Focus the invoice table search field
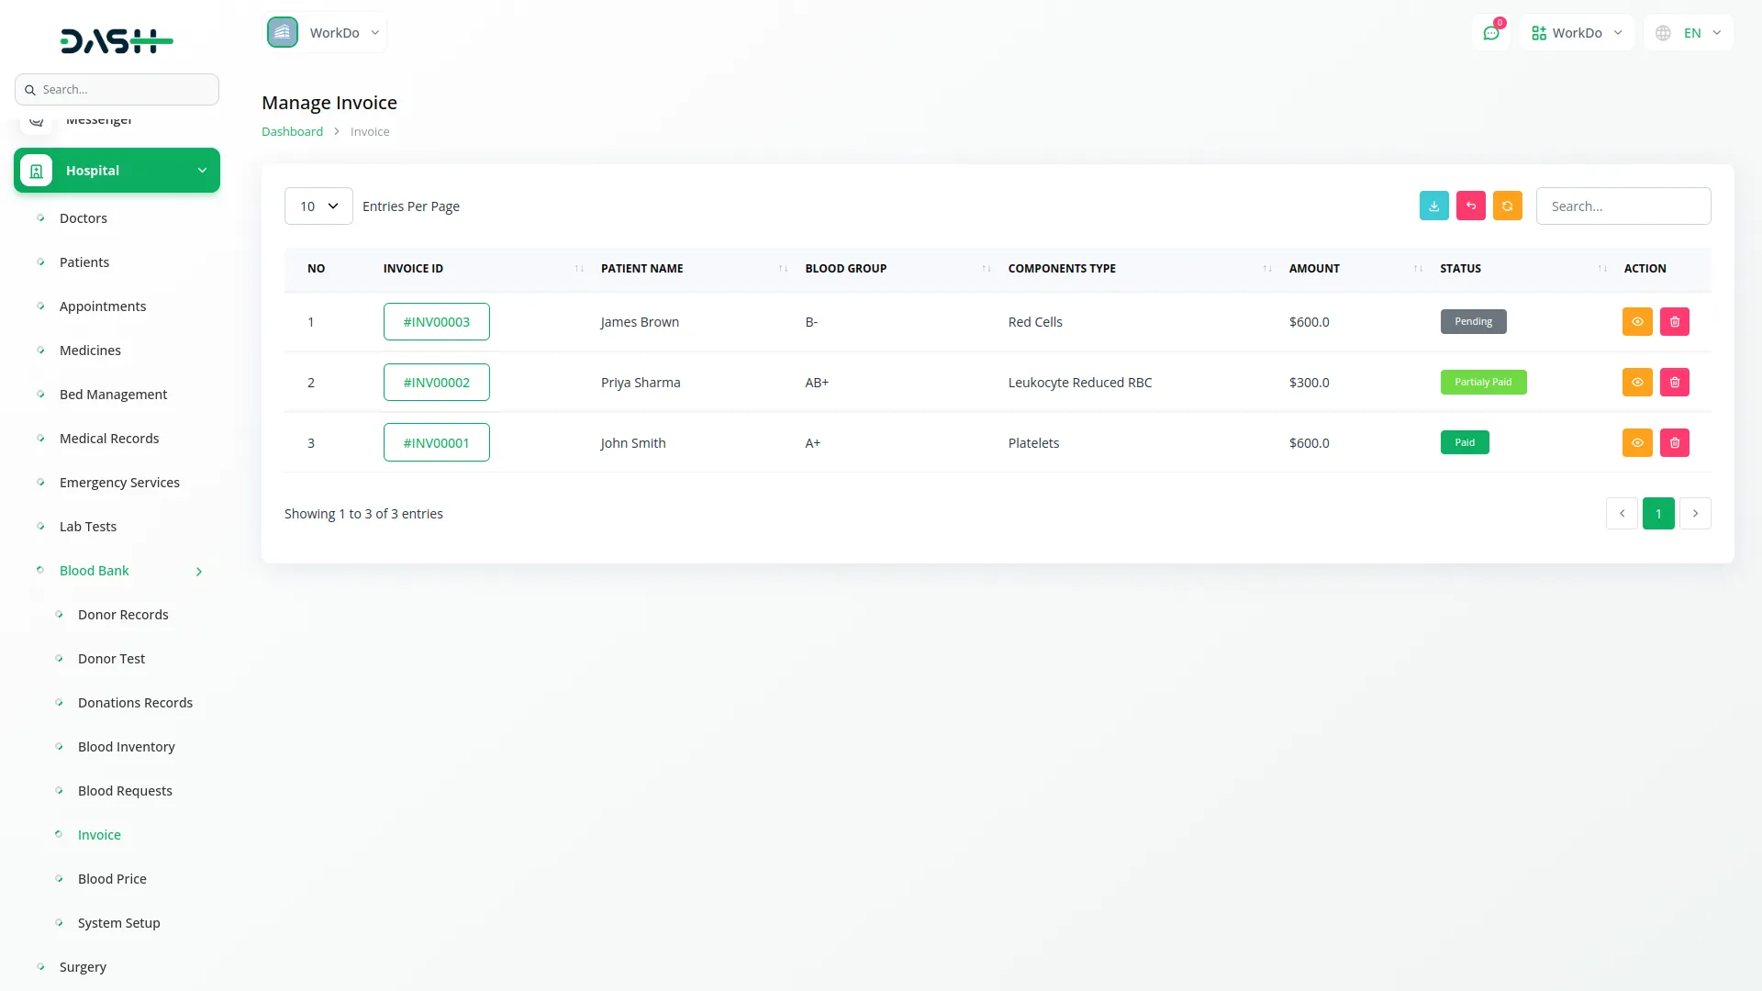Image resolution: width=1762 pixels, height=991 pixels. click(x=1623, y=206)
